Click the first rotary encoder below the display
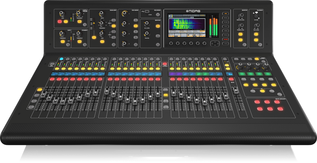The image size is (317, 163). 171,43
